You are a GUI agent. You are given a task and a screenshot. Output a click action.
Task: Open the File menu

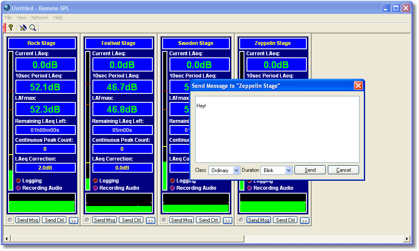[8, 18]
